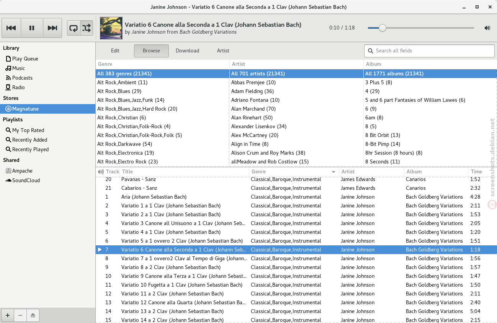Pause the current playback

coord(32,28)
